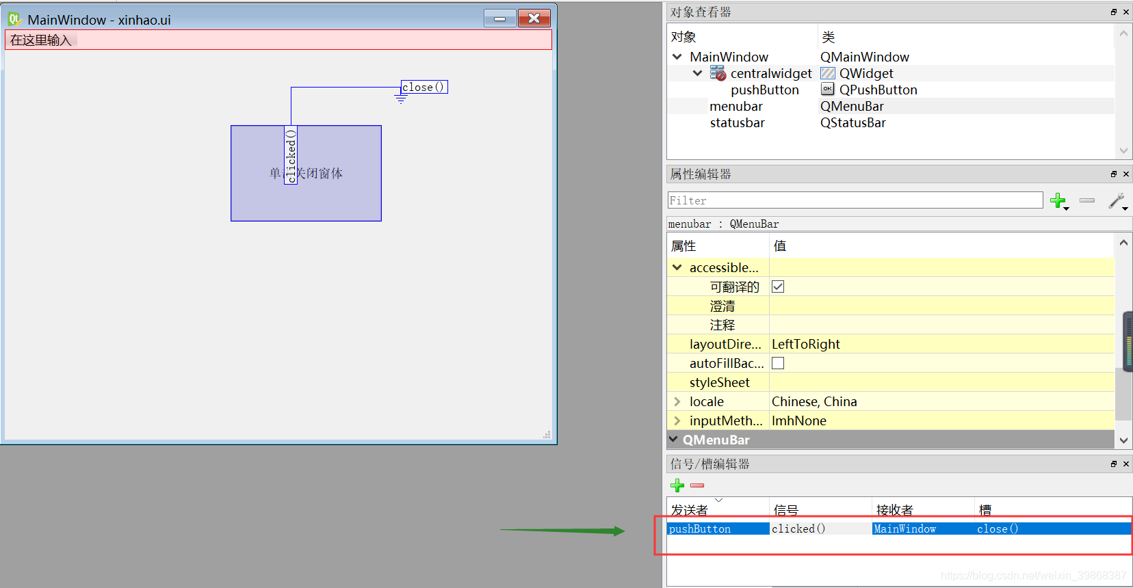Image resolution: width=1133 pixels, height=588 pixels.
Task: Select pushButton in the object tree
Action: click(764, 90)
